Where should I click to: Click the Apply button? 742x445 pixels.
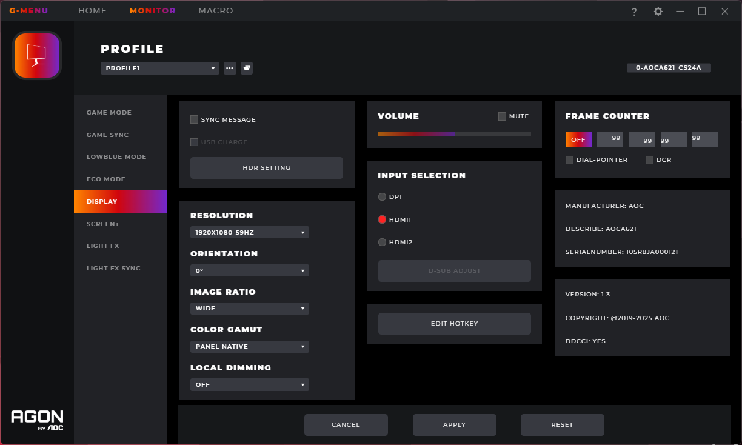point(455,425)
